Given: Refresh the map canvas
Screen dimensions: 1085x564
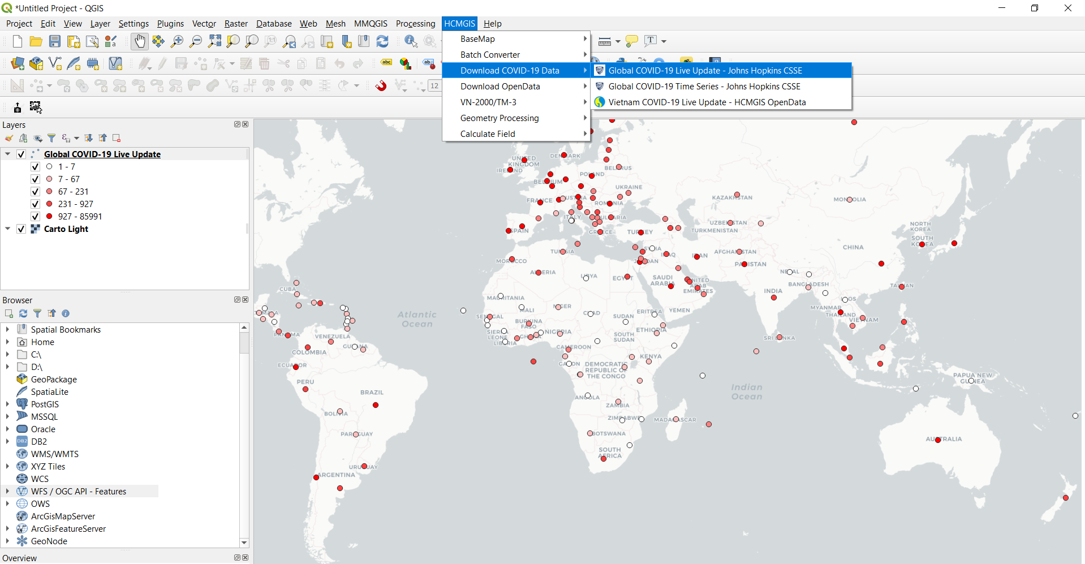Looking at the screenshot, I should point(382,41).
